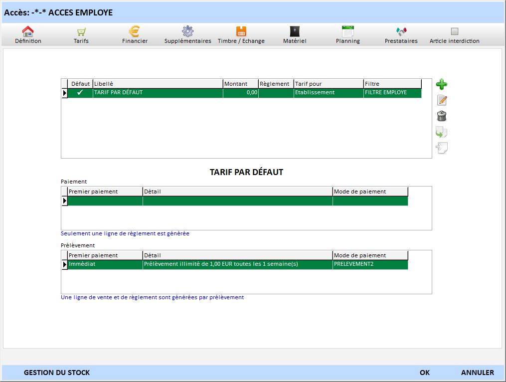Delete tarif using trash can icon

point(441,116)
